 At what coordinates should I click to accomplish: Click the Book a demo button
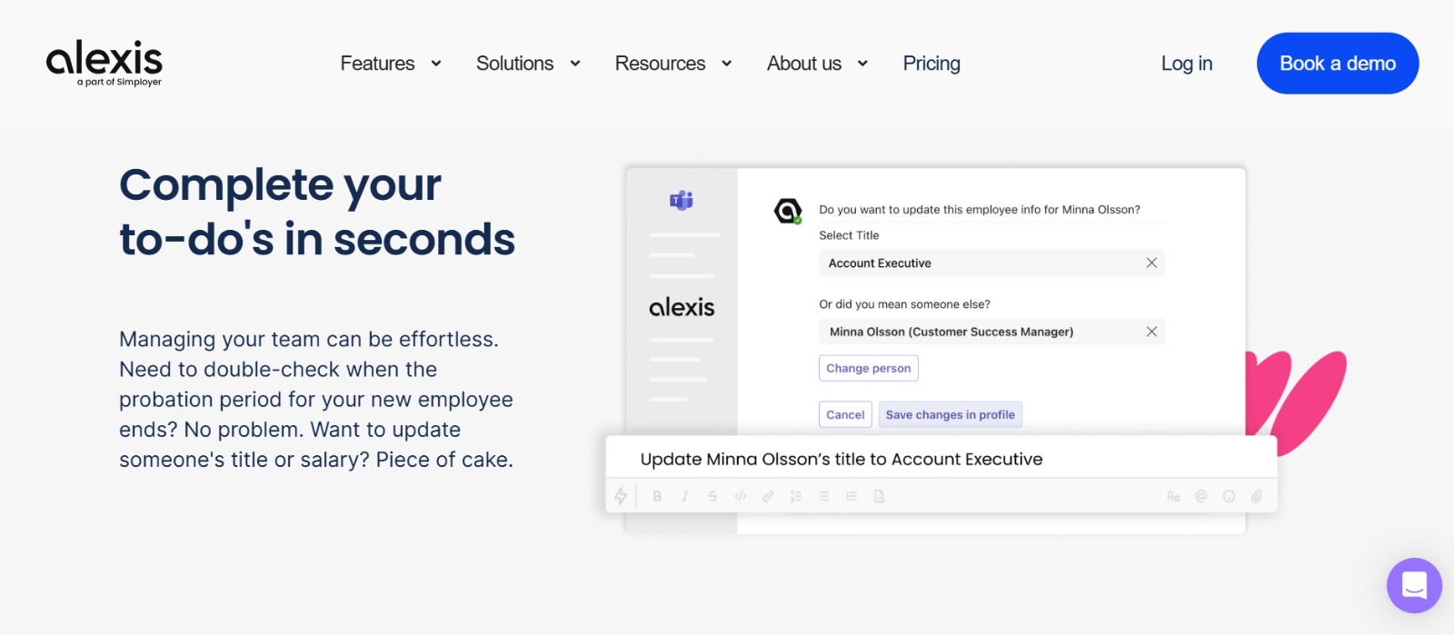[1337, 64]
